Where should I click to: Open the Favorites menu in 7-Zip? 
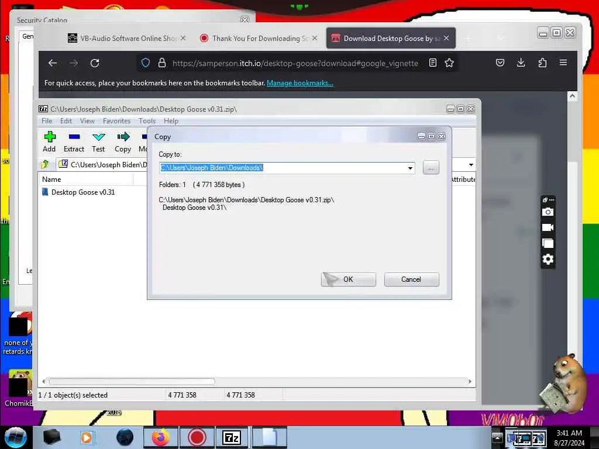(116, 121)
